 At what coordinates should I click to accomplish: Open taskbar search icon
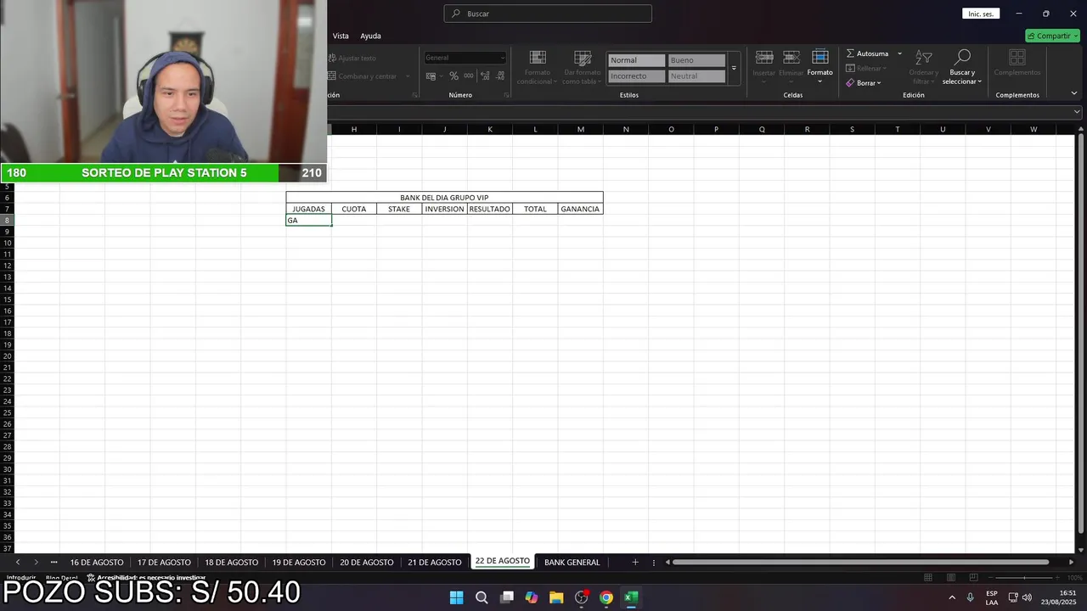coord(482,597)
